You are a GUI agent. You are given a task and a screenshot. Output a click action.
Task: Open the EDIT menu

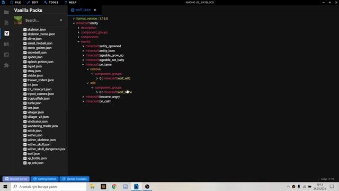click(32, 2)
